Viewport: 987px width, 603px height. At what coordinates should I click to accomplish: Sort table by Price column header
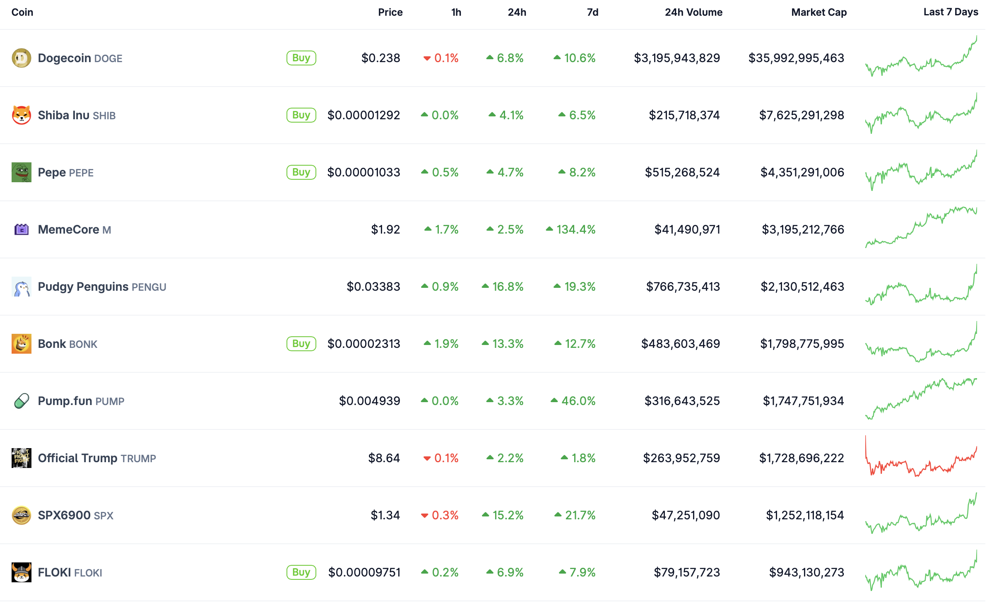click(x=390, y=12)
